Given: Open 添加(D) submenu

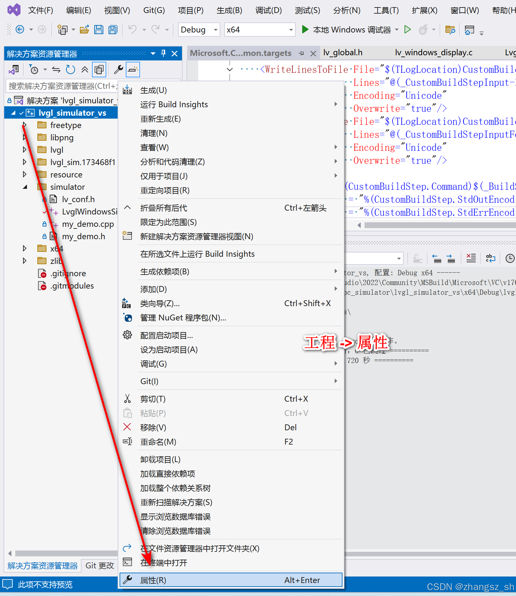Looking at the screenshot, I should (x=231, y=289).
